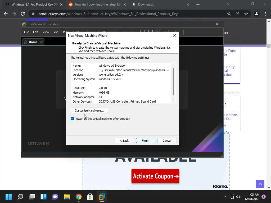271x203 pixels.
Task: Open VMware View menu
Action: point(46,32)
